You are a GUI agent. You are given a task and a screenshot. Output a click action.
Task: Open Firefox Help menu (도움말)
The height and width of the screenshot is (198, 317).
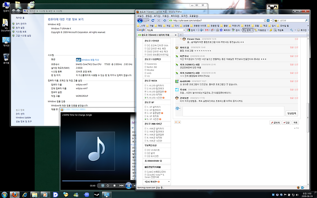(194, 16)
